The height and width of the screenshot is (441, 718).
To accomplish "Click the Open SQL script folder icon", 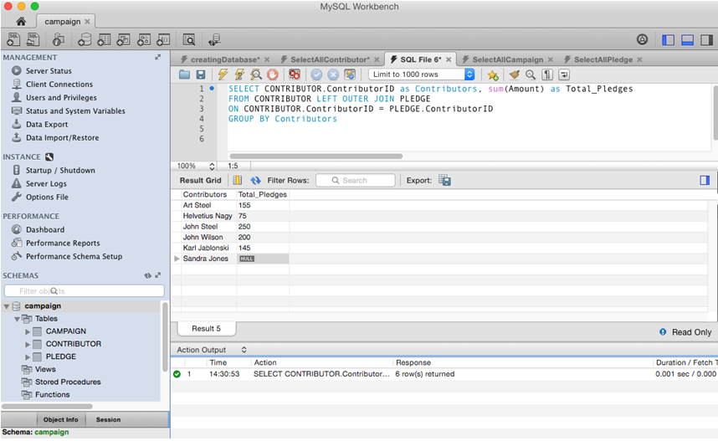I will pos(185,74).
